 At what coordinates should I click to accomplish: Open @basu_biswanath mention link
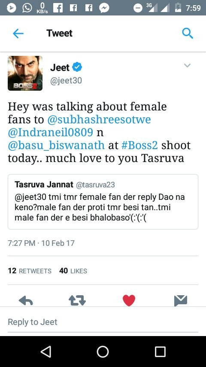[x=56, y=145]
